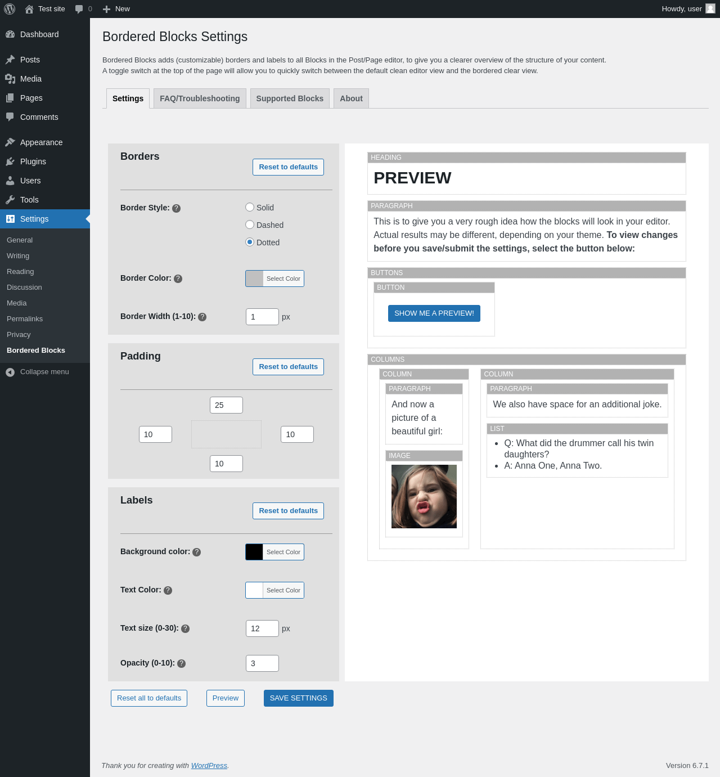Open the Howdy, user account menu
This screenshot has width=720, height=777.
[x=688, y=9]
